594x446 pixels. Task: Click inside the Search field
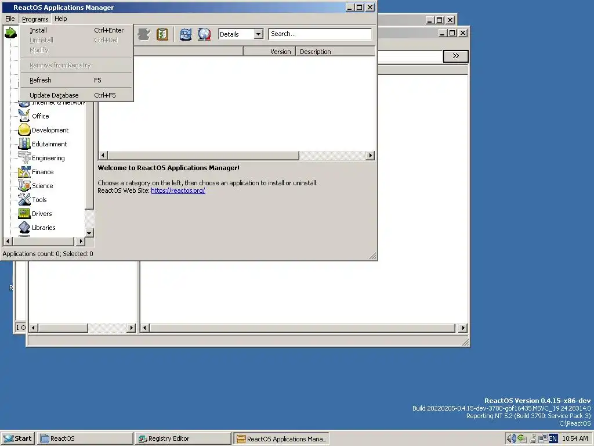click(320, 34)
